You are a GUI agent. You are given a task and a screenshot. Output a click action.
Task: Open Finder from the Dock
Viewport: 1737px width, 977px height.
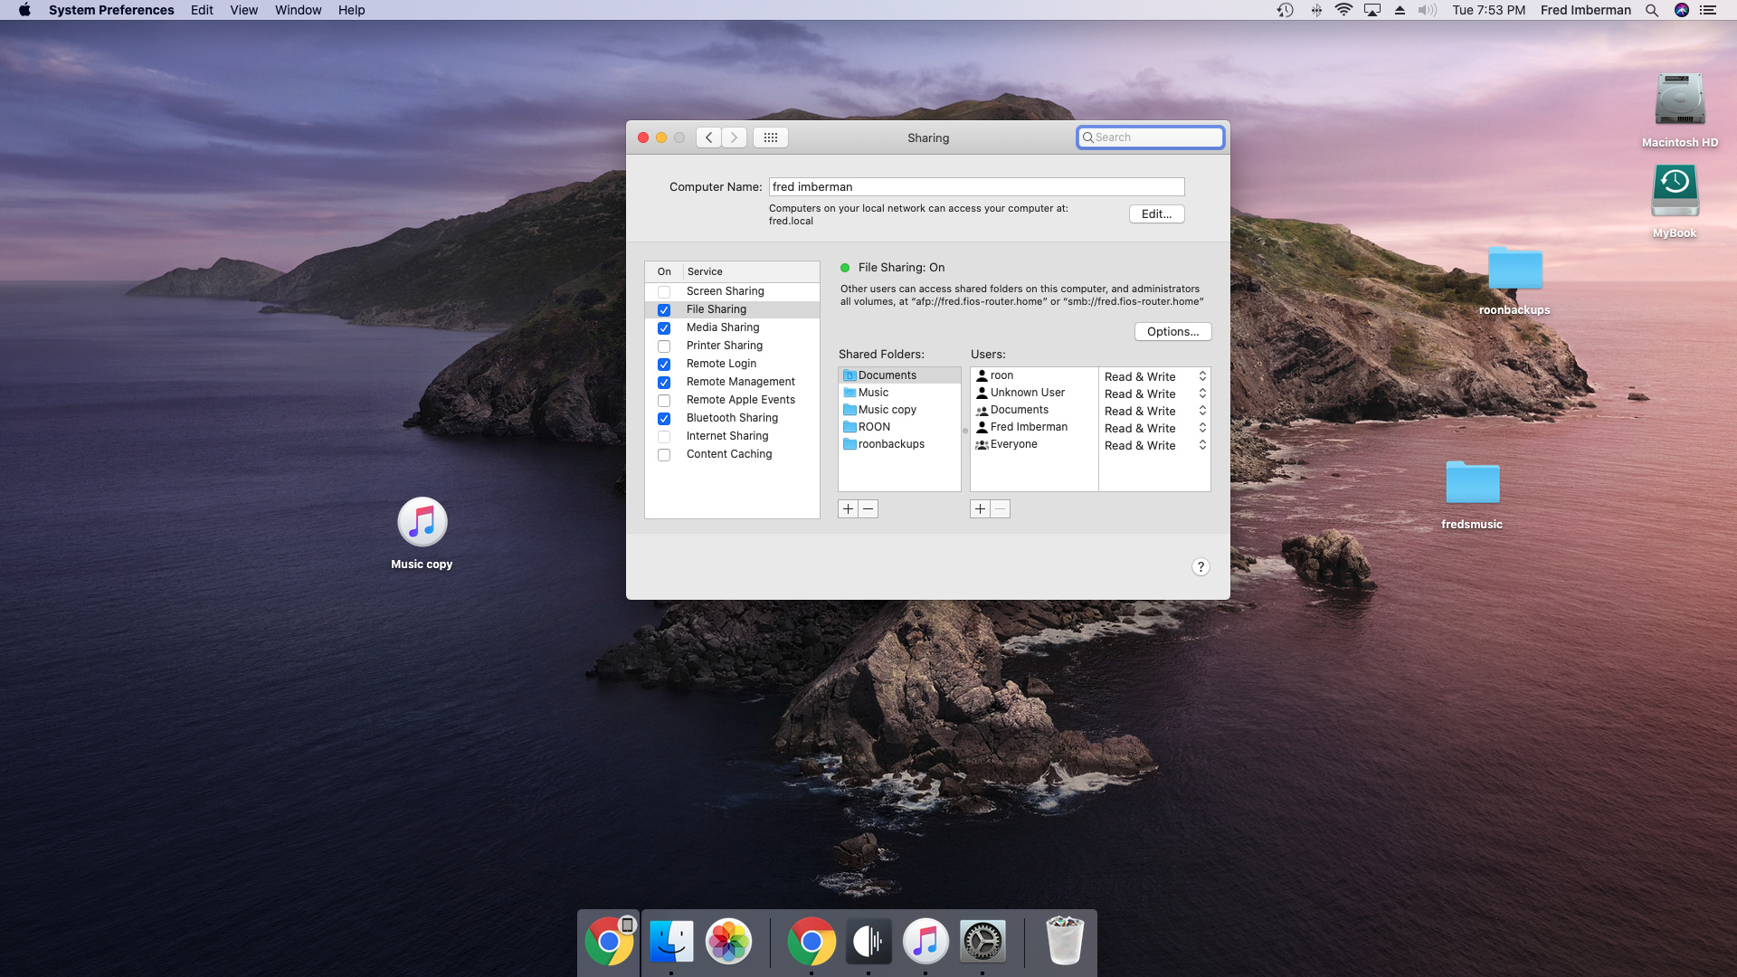[x=671, y=942]
